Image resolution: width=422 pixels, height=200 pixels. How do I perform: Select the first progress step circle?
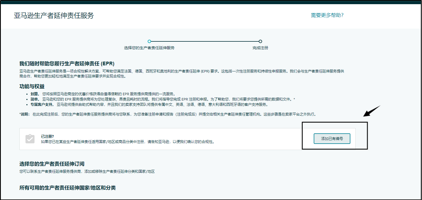point(149,41)
